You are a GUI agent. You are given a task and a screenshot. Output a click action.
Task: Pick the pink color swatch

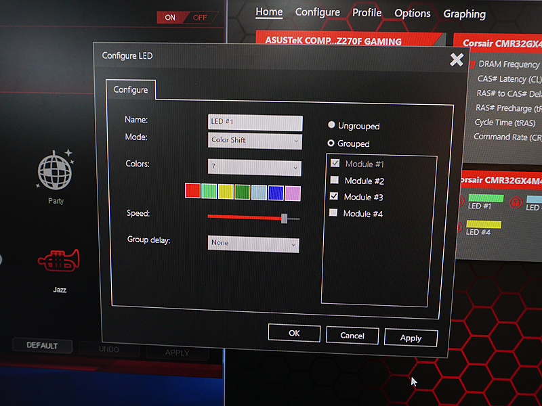click(x=293, y=194)
